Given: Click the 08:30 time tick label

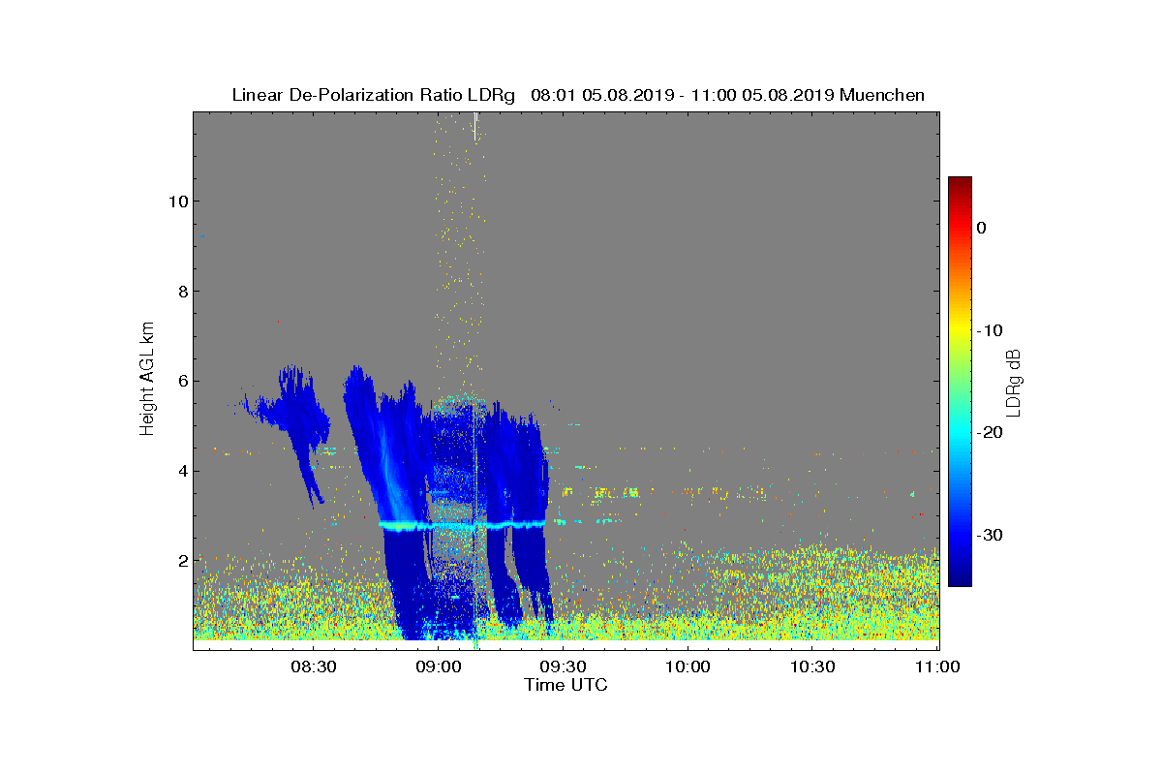Looking at the screenshot, I should [x=313, y=666].
